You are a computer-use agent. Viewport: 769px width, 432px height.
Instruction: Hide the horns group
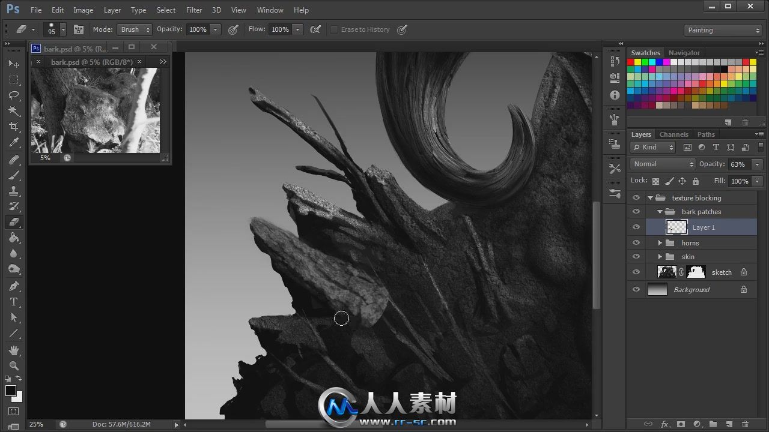(x=636, y=243)
